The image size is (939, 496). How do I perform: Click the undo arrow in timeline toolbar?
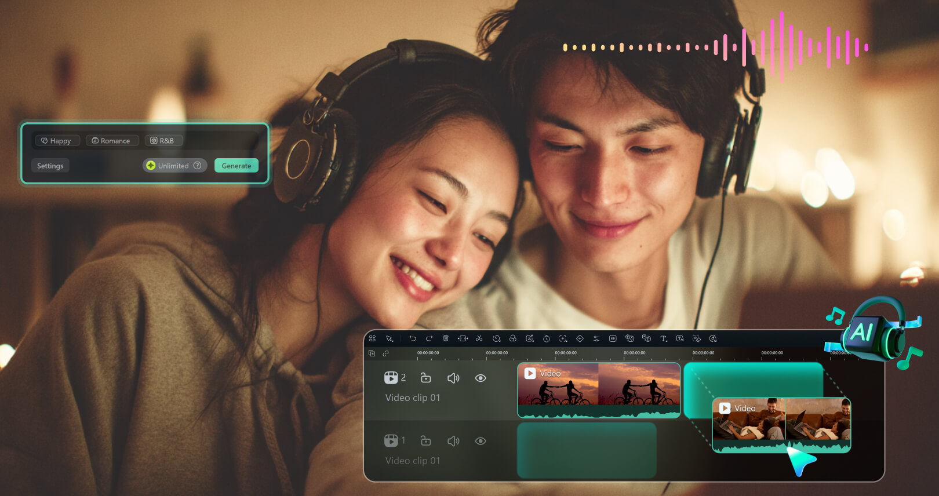click(413, 338)
